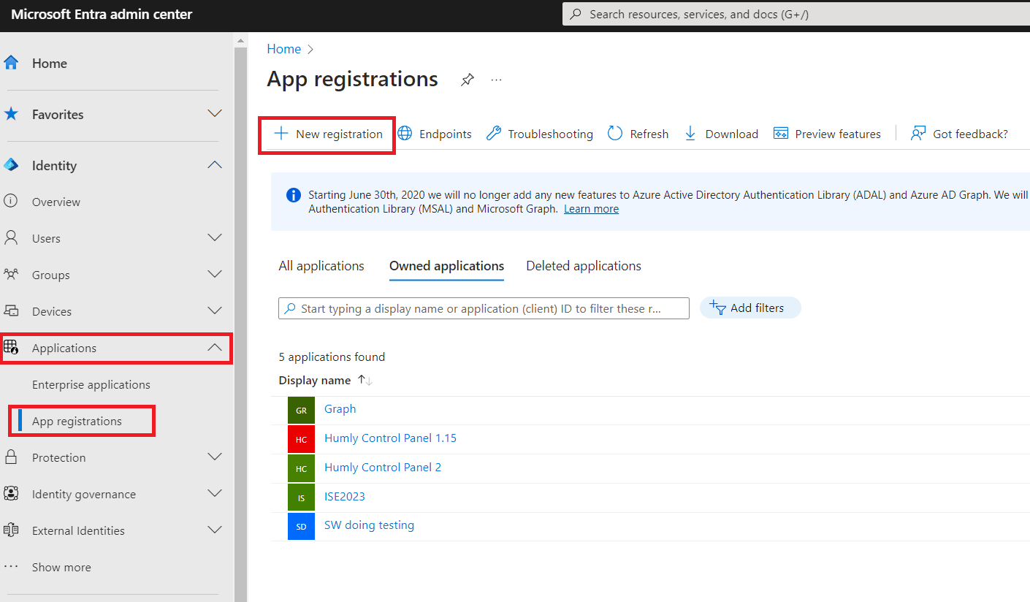
Task: Click the Home house icon in sidebar
Action: point(11,63)
